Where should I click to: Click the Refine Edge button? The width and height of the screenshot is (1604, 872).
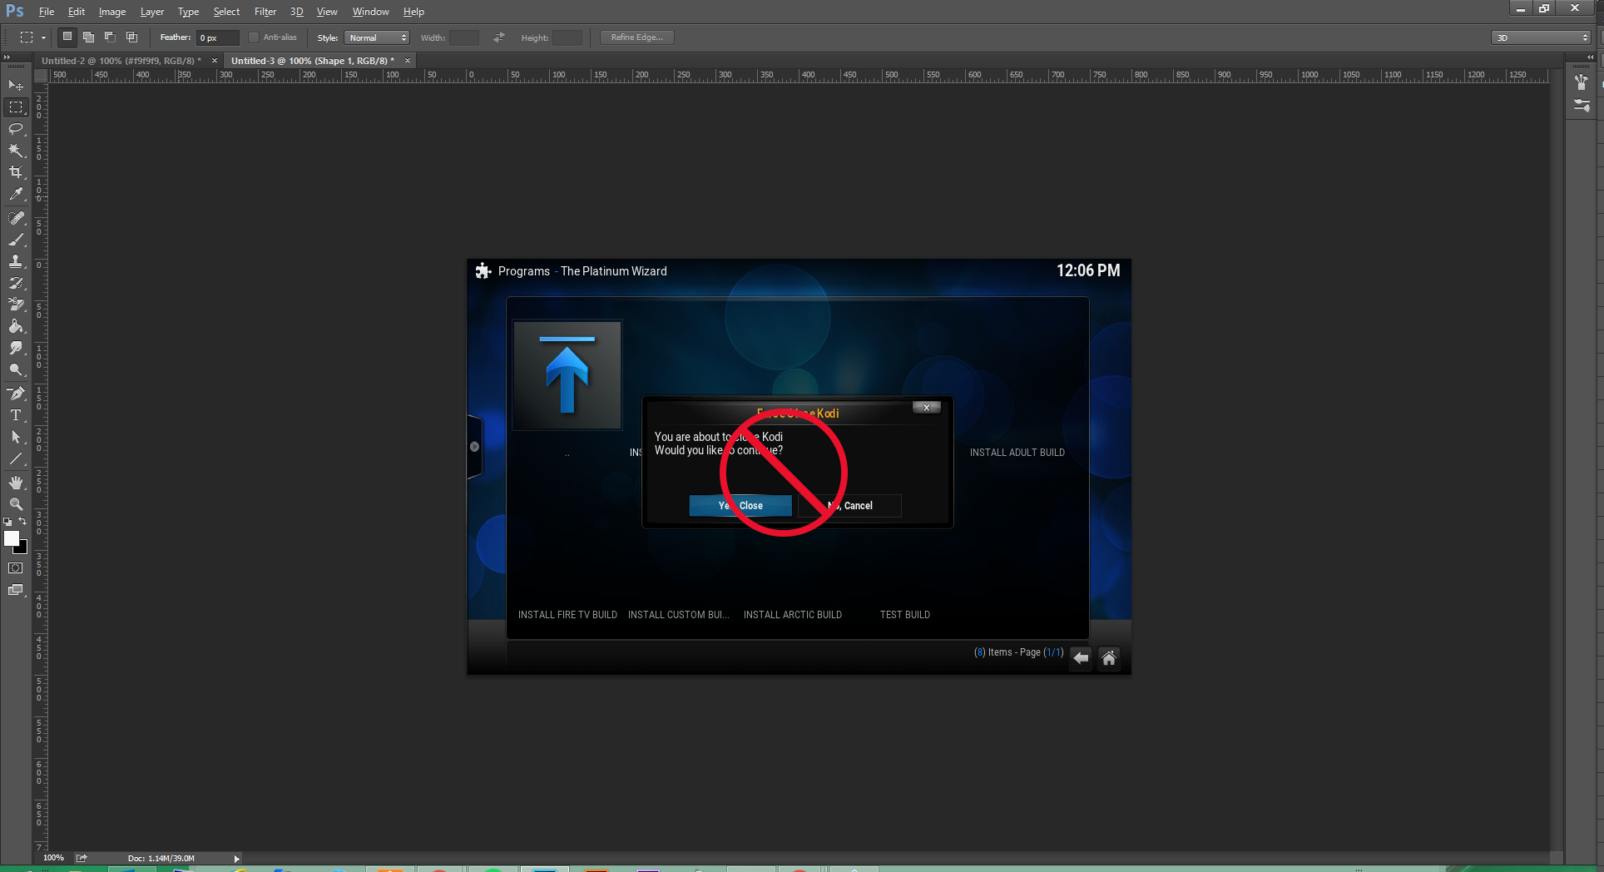pos(637,37)
